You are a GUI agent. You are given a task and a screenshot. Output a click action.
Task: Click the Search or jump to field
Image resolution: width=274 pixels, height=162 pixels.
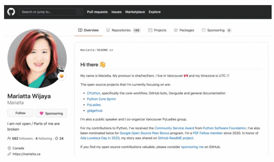51,12
